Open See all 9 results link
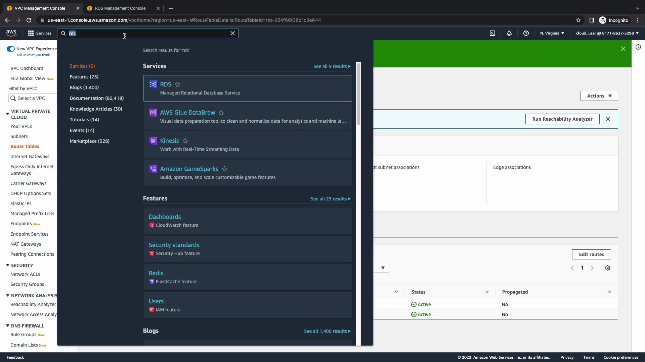Viewport: 645px width, 362px height. [332, 66]
